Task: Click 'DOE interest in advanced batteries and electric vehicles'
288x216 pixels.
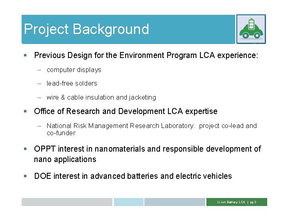Action: [133, 176]
